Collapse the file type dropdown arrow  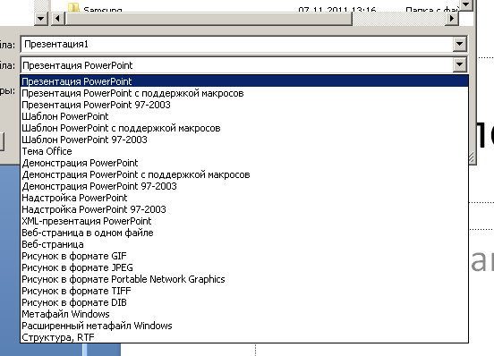pos(459,64)
